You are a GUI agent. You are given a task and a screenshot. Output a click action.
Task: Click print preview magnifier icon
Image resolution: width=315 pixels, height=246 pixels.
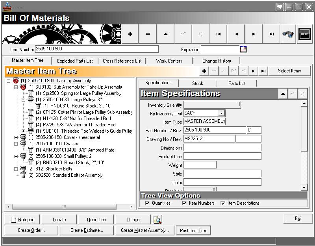click(x=157, y=220)
